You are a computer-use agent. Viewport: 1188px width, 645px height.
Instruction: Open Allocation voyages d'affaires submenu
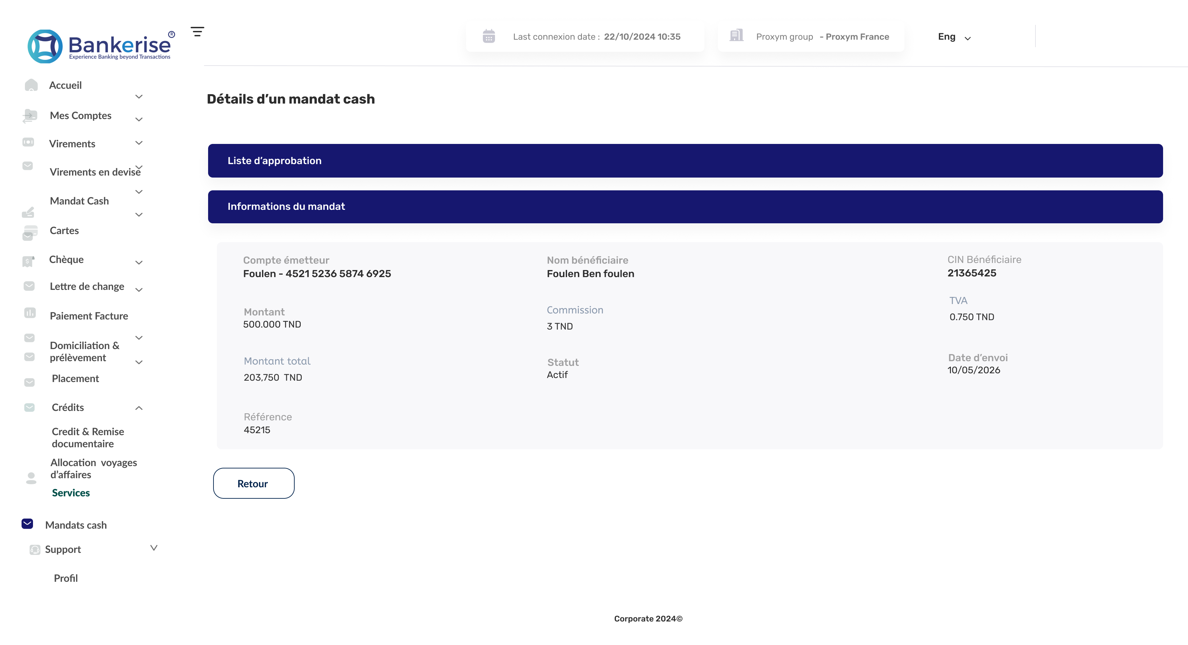[x=94, y=468]
